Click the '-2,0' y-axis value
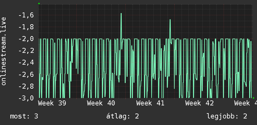This screenshot has height=125, width=257. pyautogui.click(x=26, y=39)
